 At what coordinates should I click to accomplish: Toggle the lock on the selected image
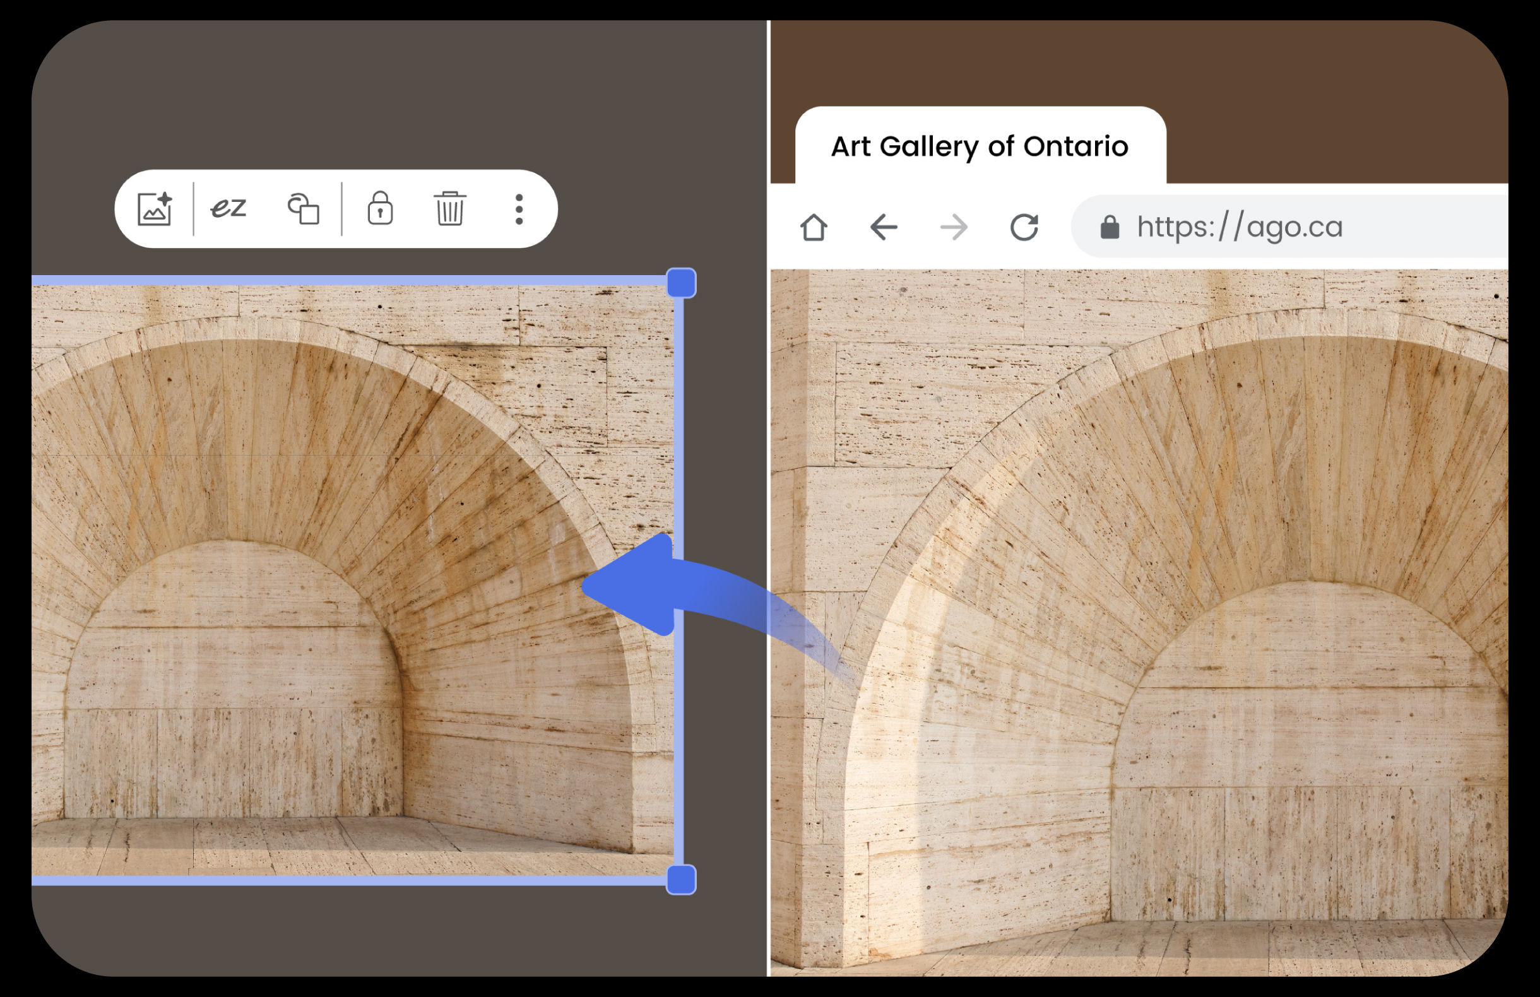(x=380, y=208)
